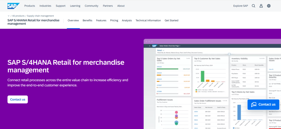The height and width of the screenshot is (129, 281).
Task: Switch to the Get Started tab
Action: click(x=172, y=20)
